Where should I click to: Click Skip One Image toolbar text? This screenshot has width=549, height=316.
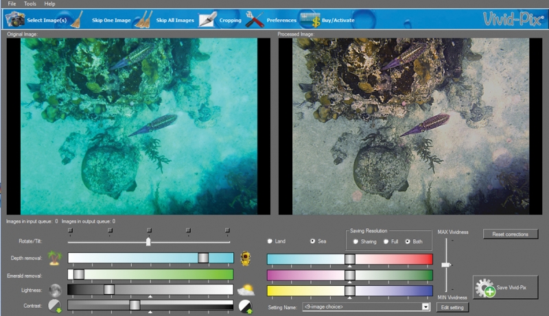[111, 21]
